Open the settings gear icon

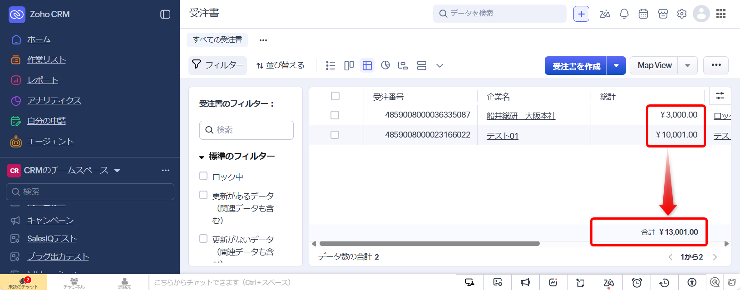[682, 14]
